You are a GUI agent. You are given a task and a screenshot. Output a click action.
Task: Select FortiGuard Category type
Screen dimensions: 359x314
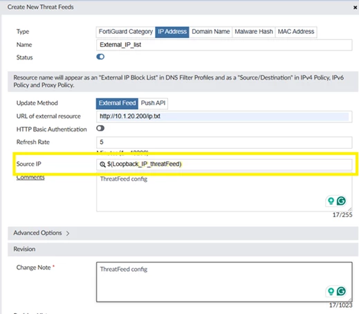click(126, 32)
